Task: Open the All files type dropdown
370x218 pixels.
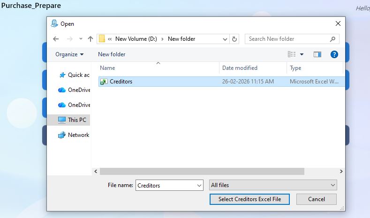Action: 273,185
